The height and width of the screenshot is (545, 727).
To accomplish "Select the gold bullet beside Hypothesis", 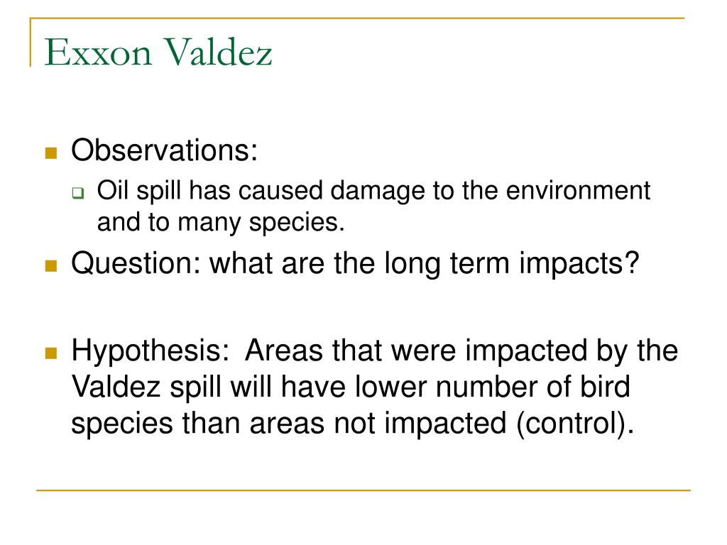I will (51, 353).
